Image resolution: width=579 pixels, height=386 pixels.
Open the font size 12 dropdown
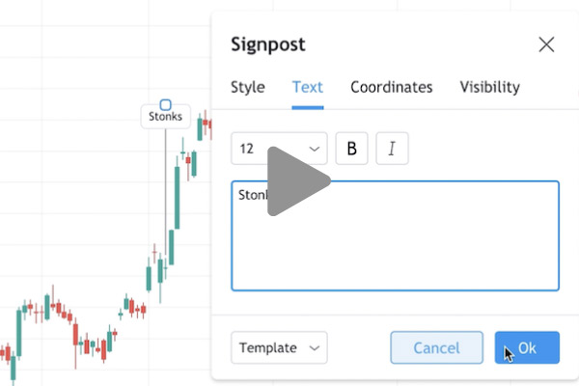click(x=279, y=149)
